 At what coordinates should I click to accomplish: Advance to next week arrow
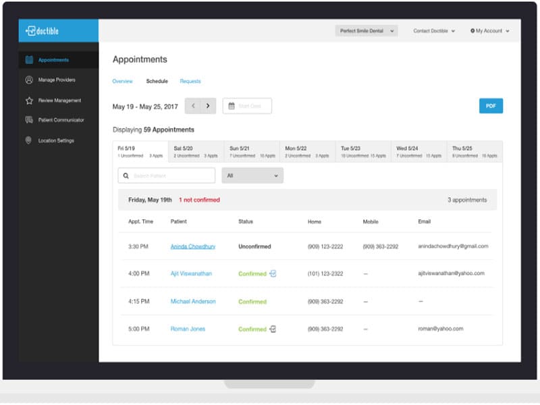pyautogui.click(x=208, y=106)
